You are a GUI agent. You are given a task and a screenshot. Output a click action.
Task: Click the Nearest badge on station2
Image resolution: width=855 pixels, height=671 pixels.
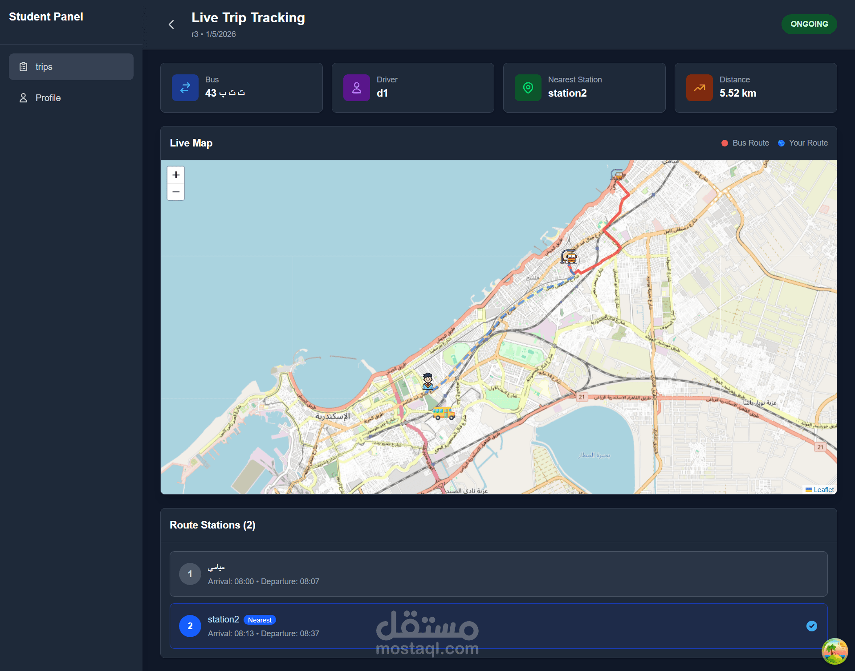click(260, 620)
